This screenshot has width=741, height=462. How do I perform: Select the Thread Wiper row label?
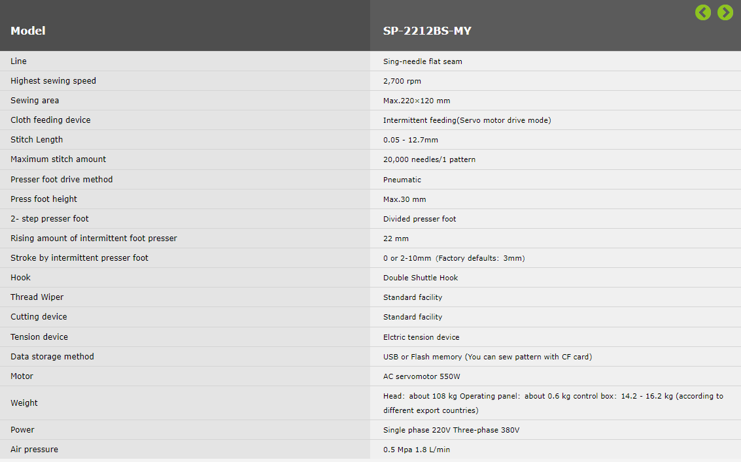[37, 297]
